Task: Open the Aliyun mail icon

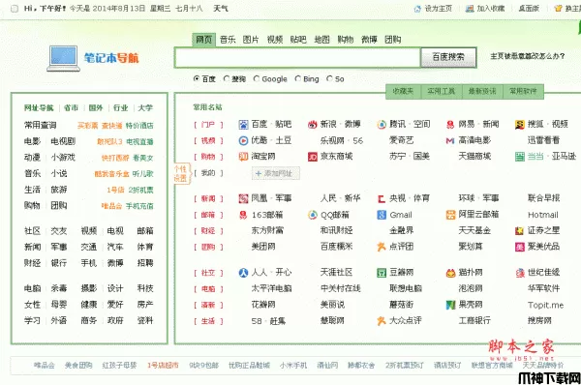Action: (x=450, y=215)
